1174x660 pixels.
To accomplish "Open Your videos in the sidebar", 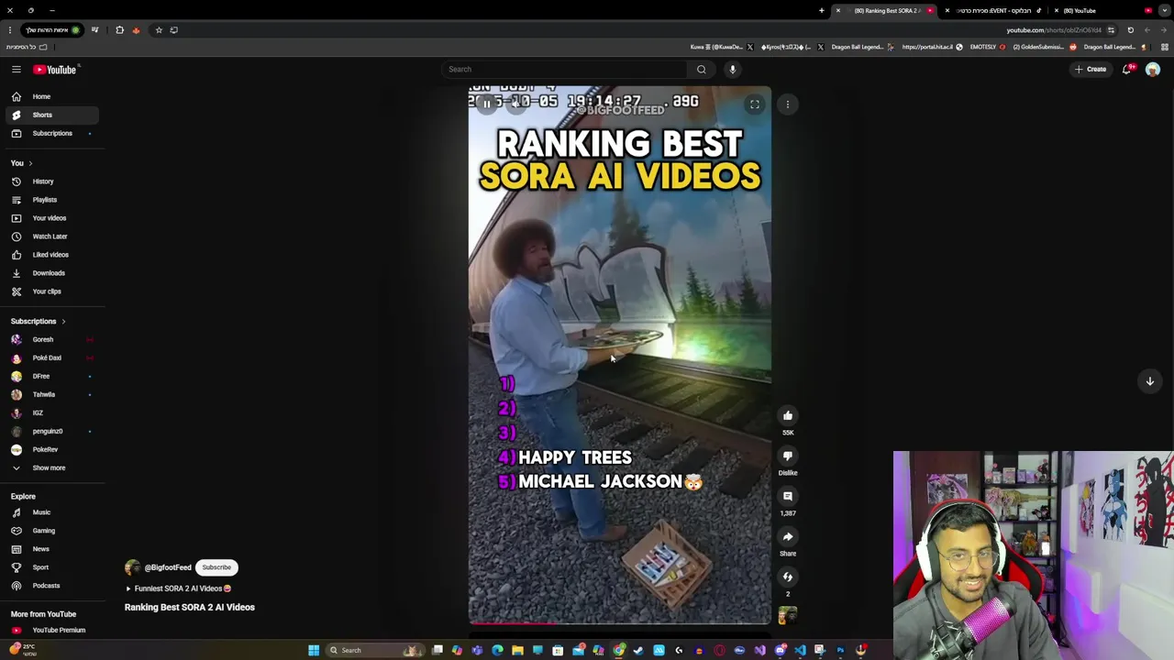I will 50,218.
